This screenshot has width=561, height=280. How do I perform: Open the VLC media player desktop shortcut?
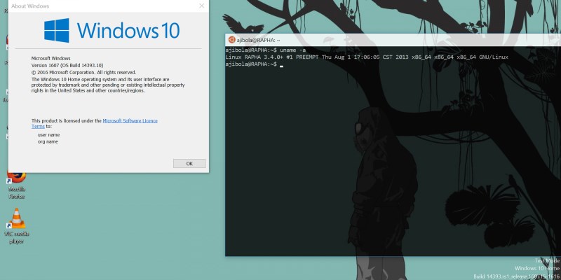click(x=16, y=225)
